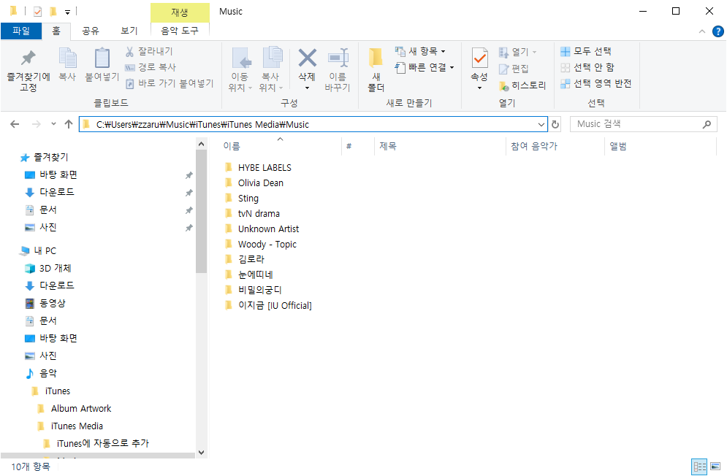Switch to large icons view in status bar
Viewport: 727px width, 476px height.
pyautogui.click(x=715, y=467)
